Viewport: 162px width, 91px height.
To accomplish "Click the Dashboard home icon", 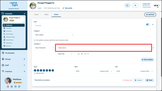I will pyautogui.click(x=4, y=25).
